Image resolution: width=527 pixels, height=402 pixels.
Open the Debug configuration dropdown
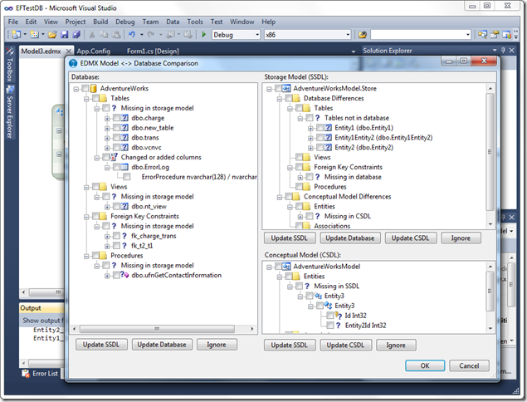point(257,35)
